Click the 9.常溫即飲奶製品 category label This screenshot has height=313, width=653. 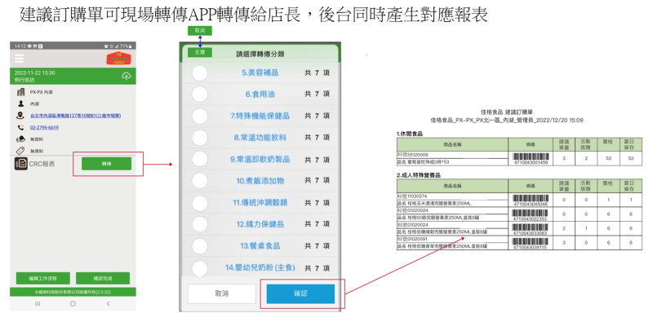[260, 159]
